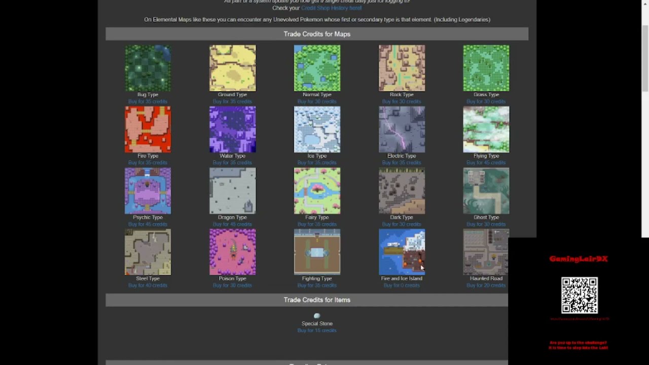Click the GamingLairDX QR code
The height and width of the screenshot is (365, 649).
pyautogui.click(x=579, y=295)
